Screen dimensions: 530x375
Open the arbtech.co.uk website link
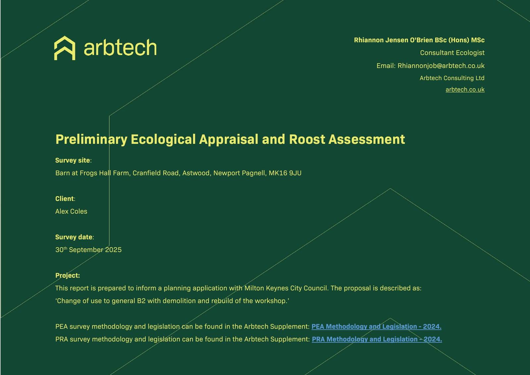465,89
